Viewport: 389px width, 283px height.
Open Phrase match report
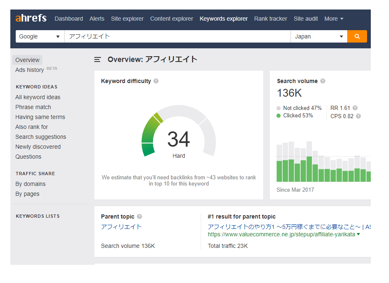33,107
